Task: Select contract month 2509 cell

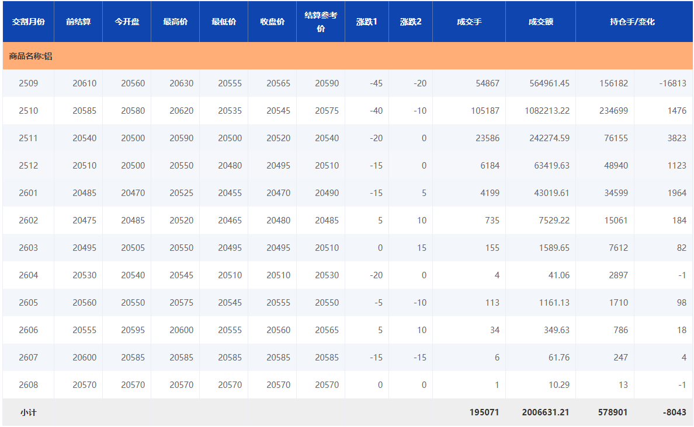Action: (x=28, y=83)
